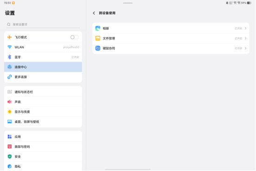Click the blue cube icon for 隐私
This screenshot has width=256, height=171.
pyautogui.click(x=10, y=166)
